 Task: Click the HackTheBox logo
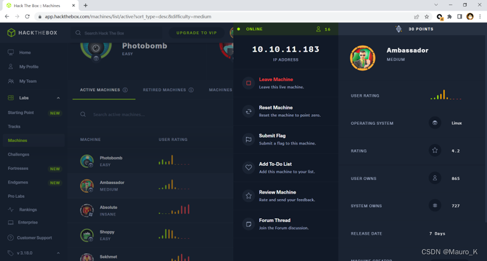(32, 33)
